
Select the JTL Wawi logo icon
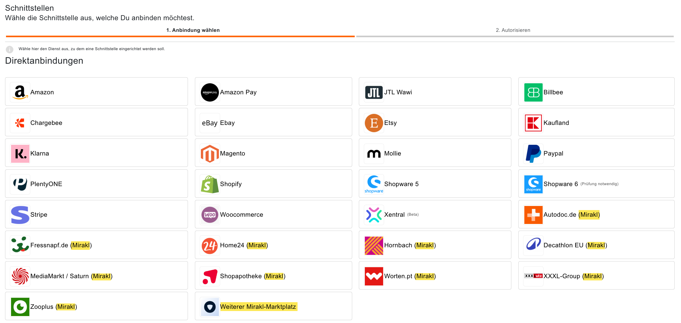pos(374,92)
